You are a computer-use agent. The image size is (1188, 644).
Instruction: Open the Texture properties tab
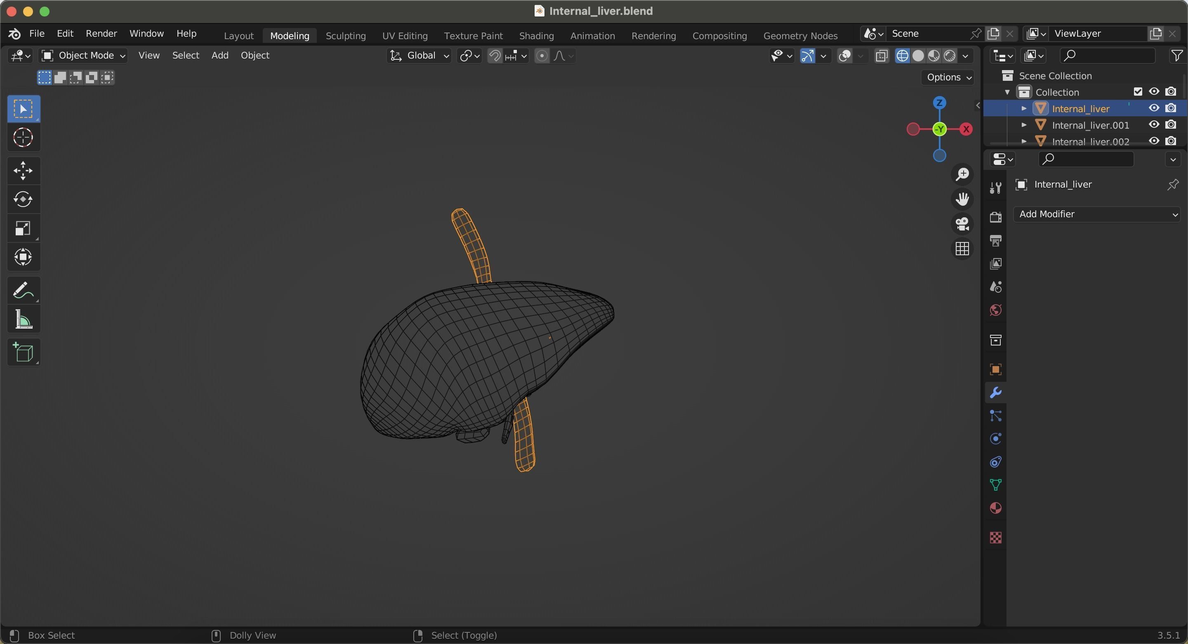(x=995, y=538)
